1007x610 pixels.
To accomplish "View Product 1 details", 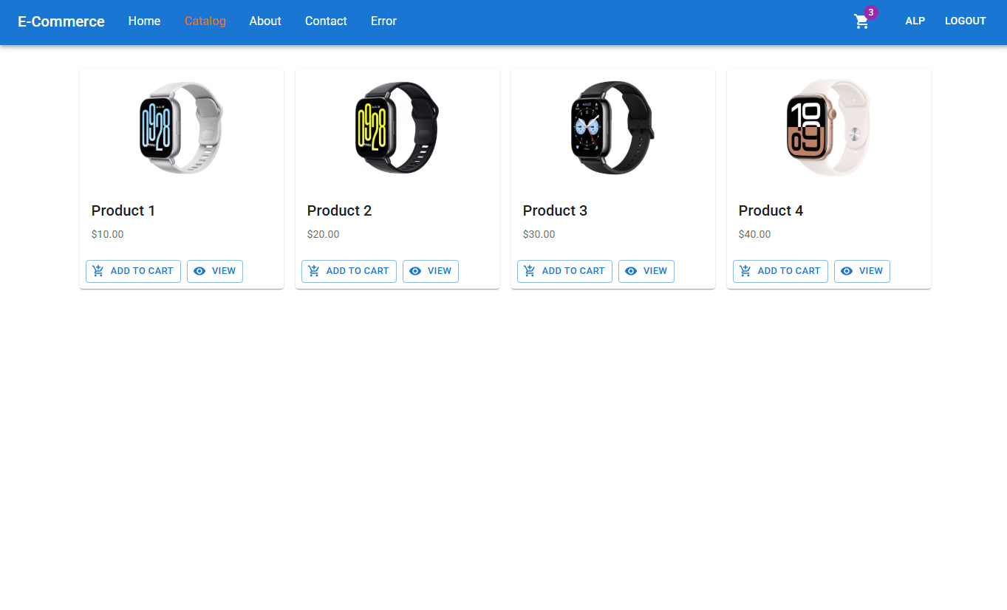I will click(215, 271).
